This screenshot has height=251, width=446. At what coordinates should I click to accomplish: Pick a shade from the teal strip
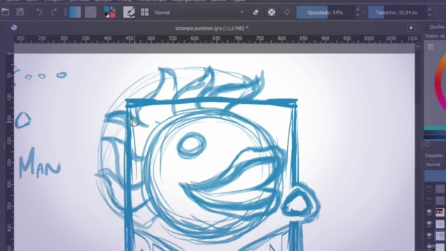(435, 128)
